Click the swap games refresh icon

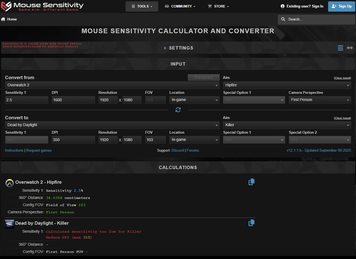click(178, 110)
